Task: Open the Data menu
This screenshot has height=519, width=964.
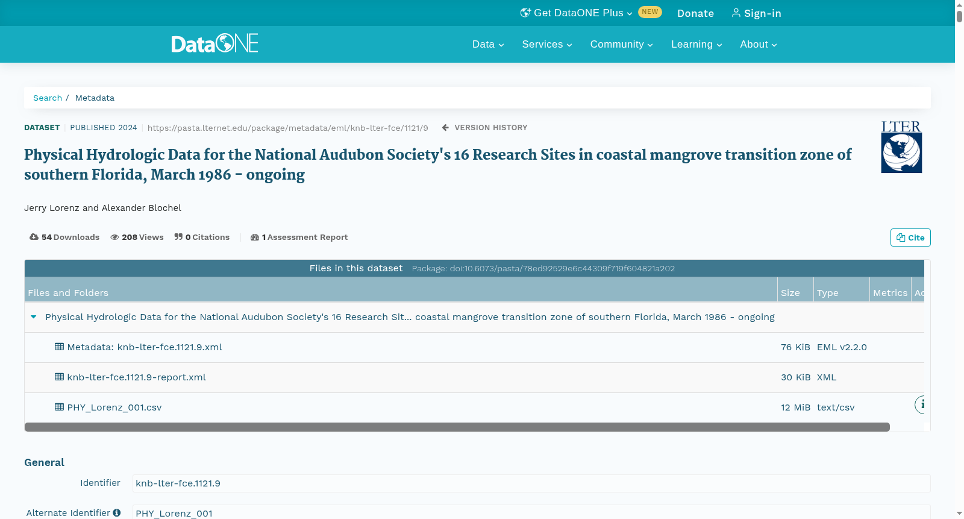Action: 488,45
